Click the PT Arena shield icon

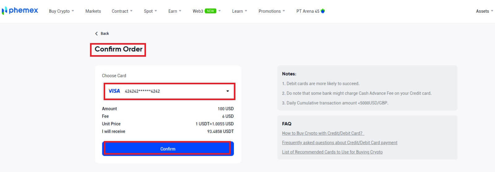coord(323,11)
